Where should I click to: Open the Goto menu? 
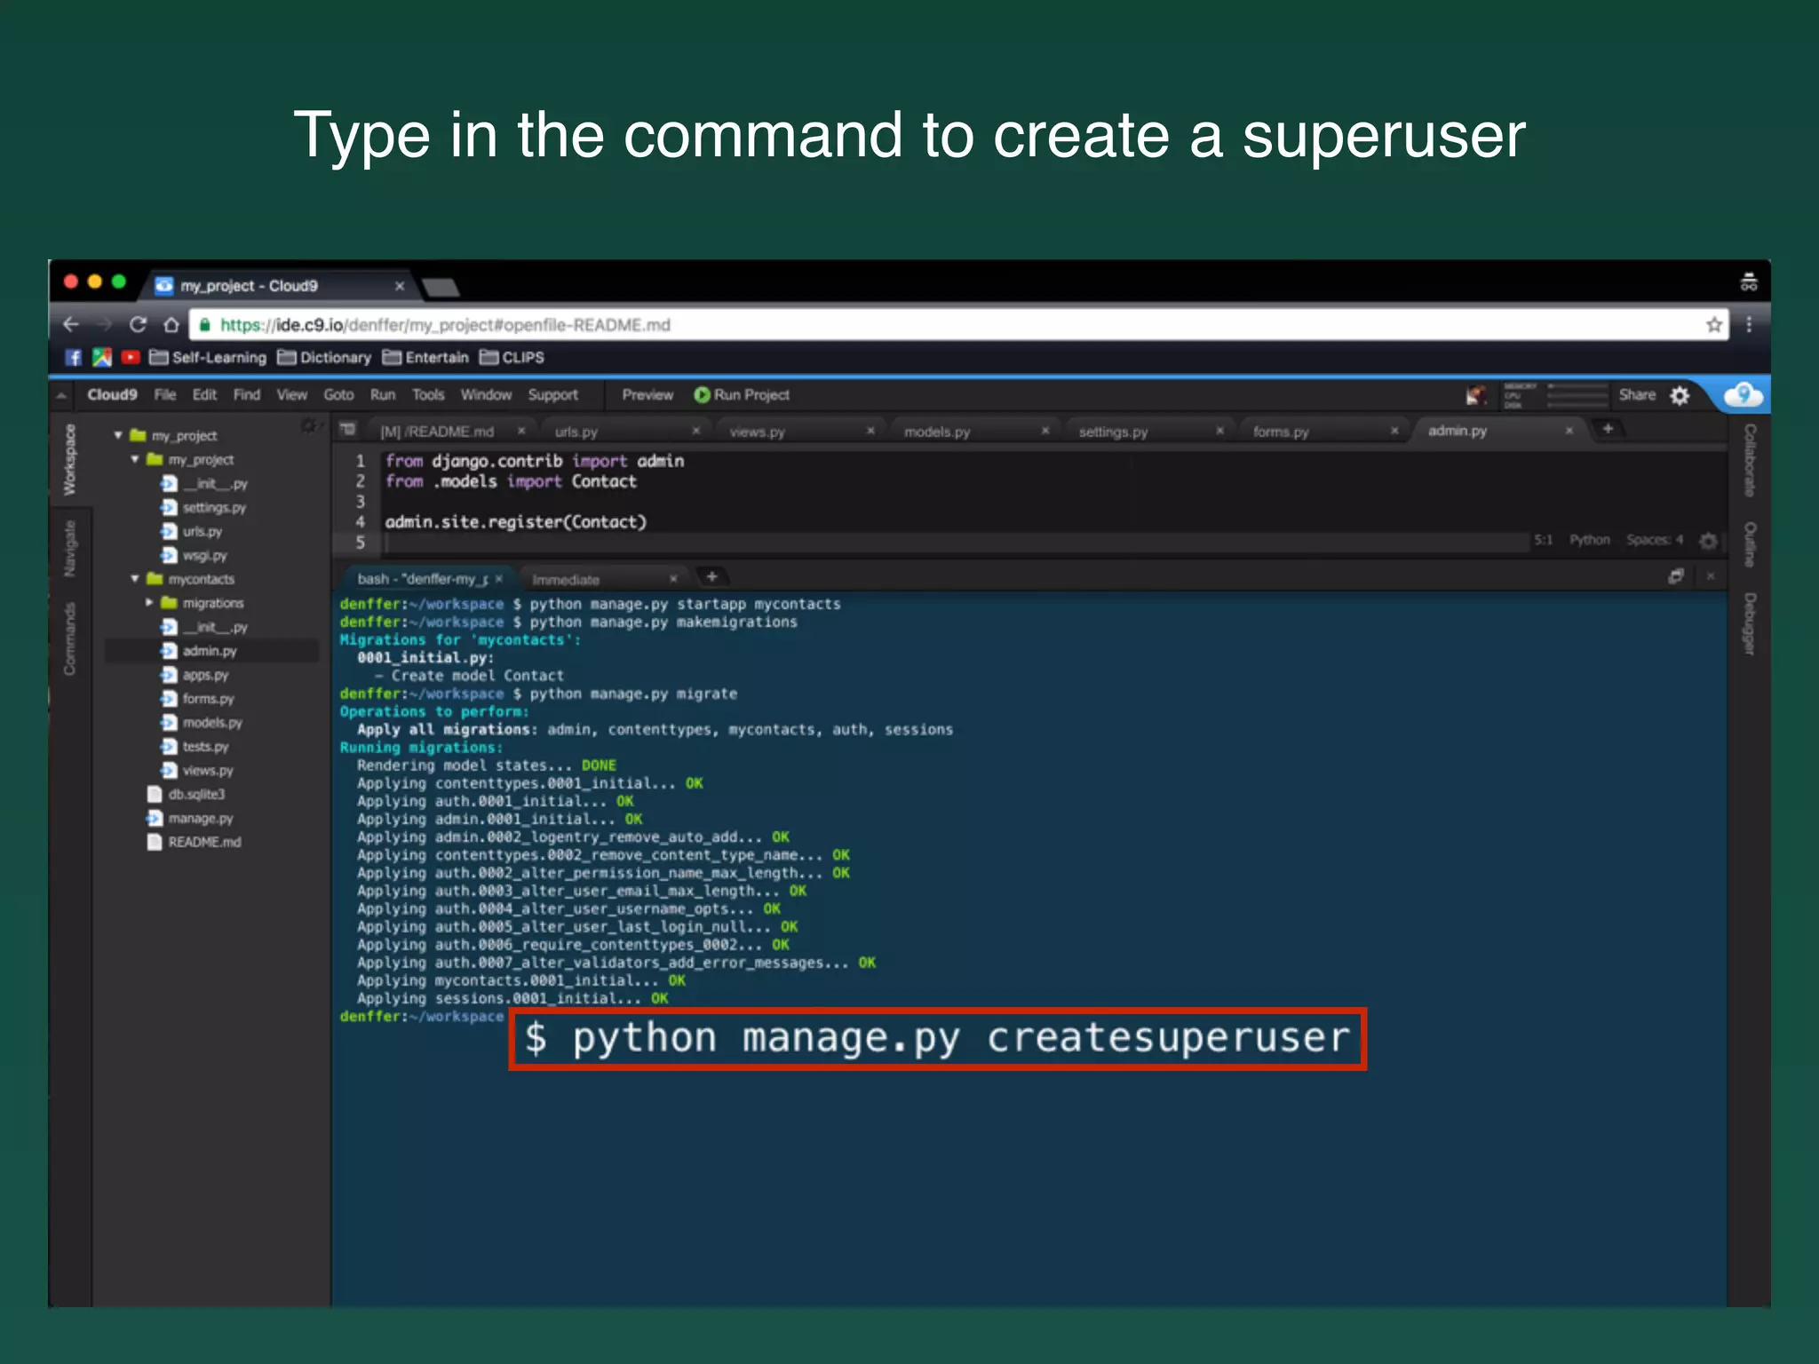tap(338, 395)
